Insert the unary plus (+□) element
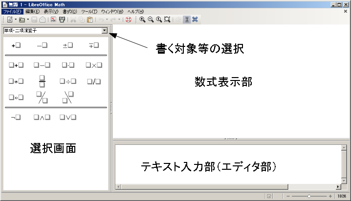 click(x=16, y=45)
